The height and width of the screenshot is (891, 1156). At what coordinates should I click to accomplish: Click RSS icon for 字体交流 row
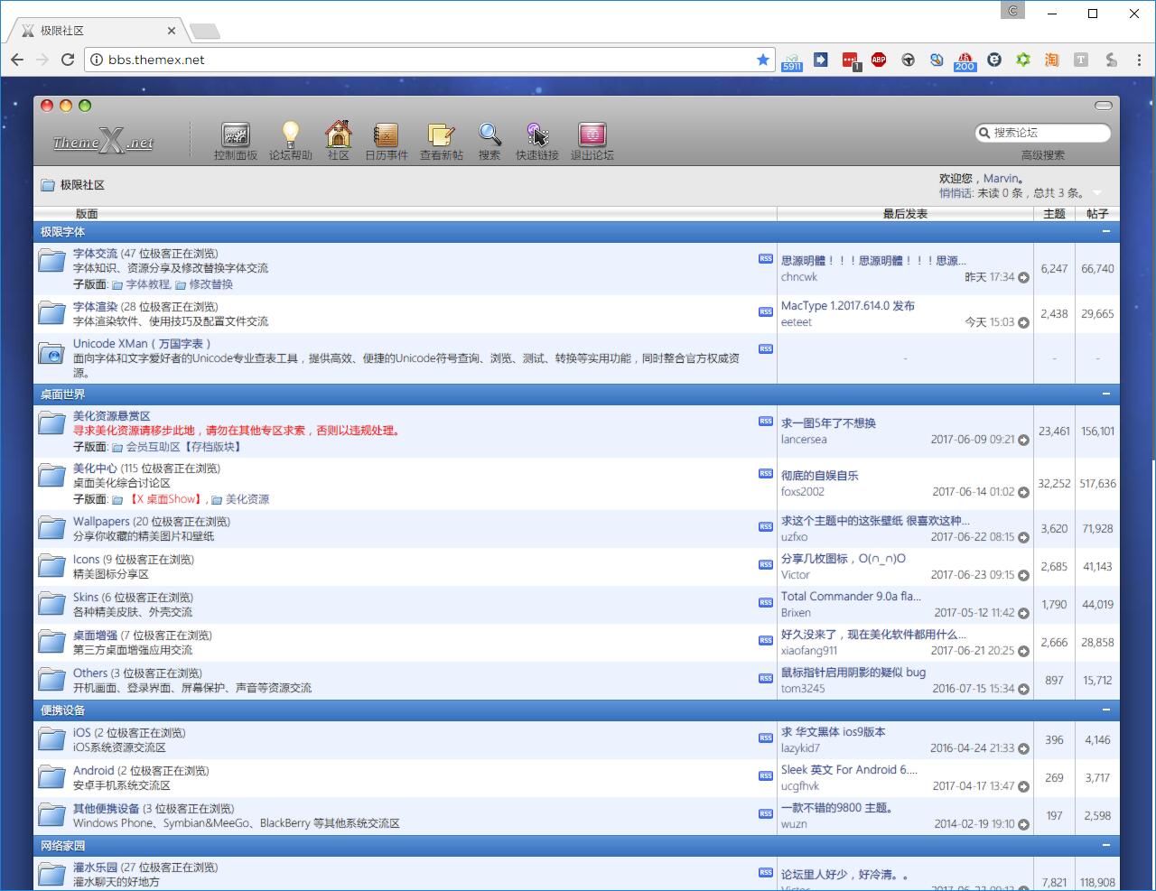(766, 259)
